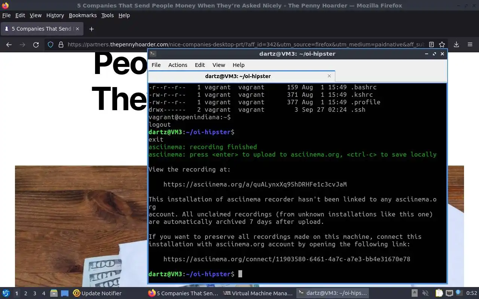
Task: Minimize the terminal window
Action: coord(426,54)
